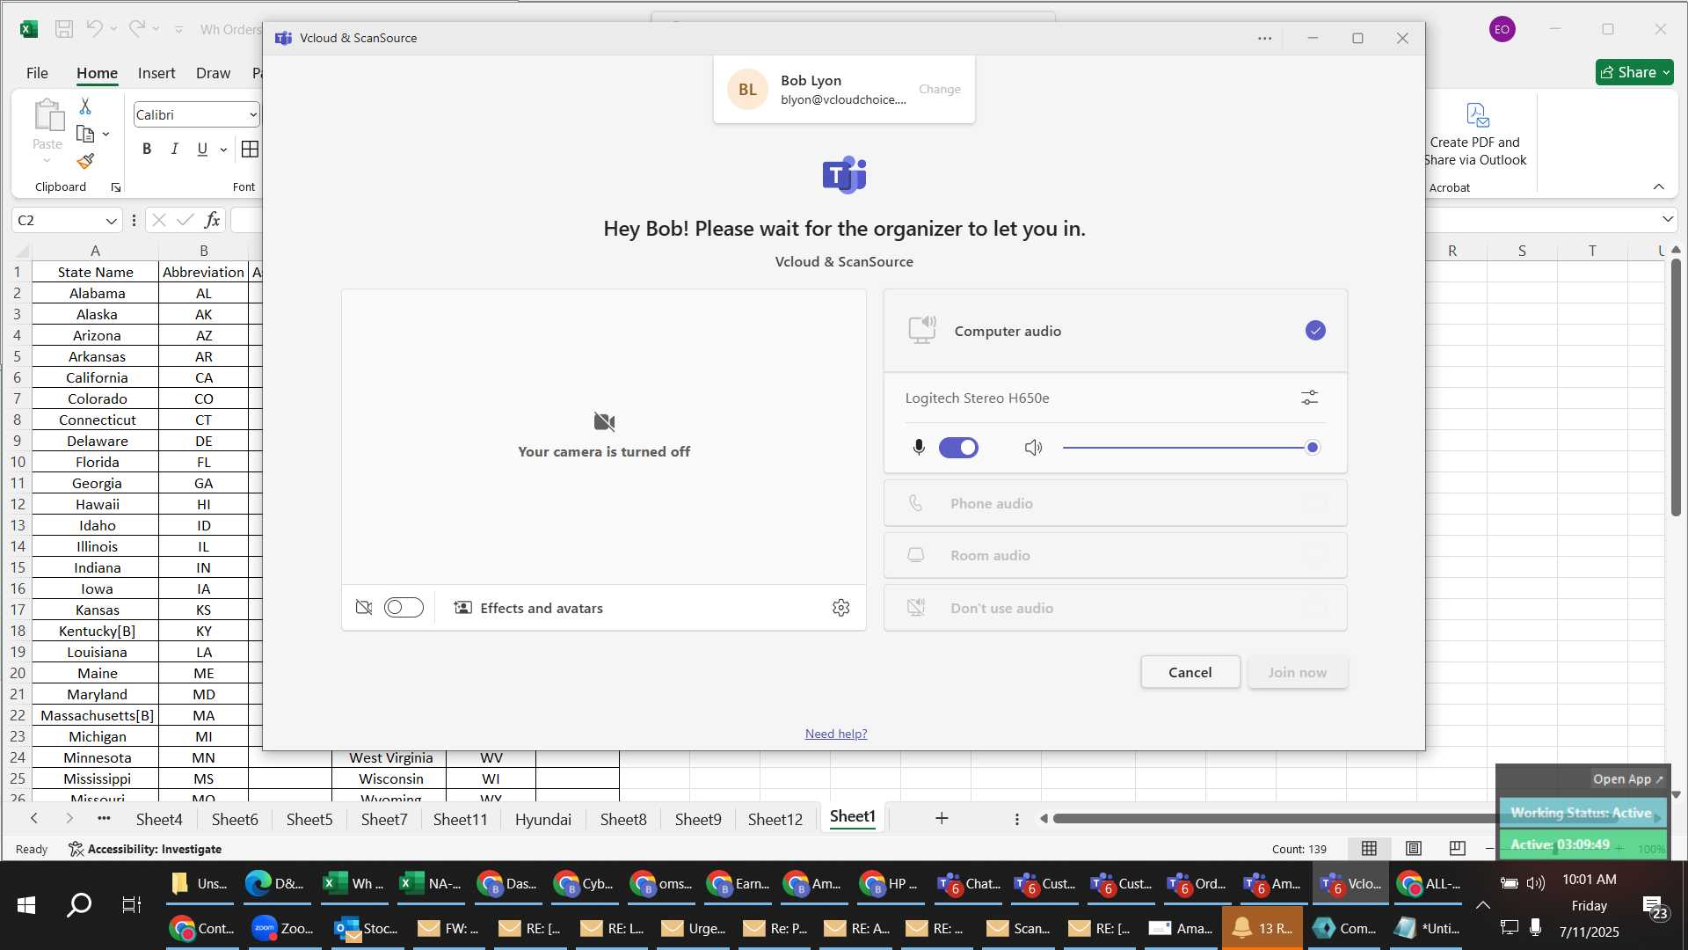The image size is (1688, 950).
Task: Open the Need help? link
Action: (x=835, y=734)
